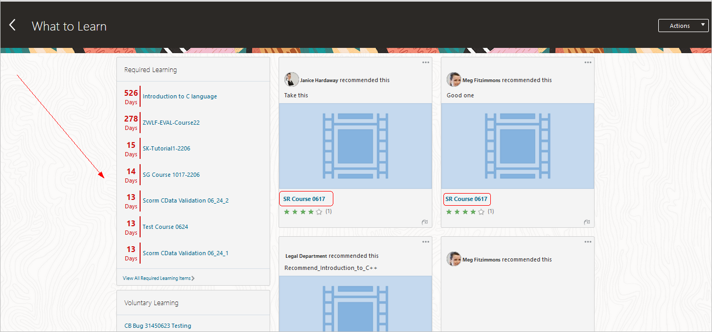Image resolution: width=712 pixels, height=332 pixels.
Task: Open Test Course 0624 link
Action: [x=165, y=227]
